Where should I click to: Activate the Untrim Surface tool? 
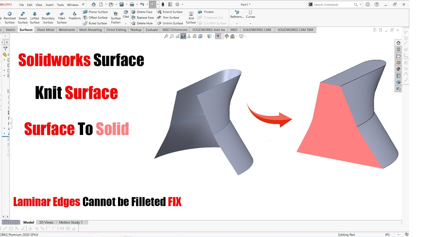[170, 23]
